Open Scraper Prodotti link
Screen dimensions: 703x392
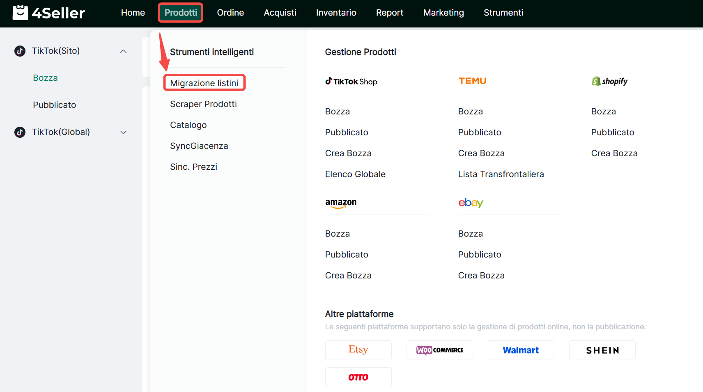(x=203, y=104)
